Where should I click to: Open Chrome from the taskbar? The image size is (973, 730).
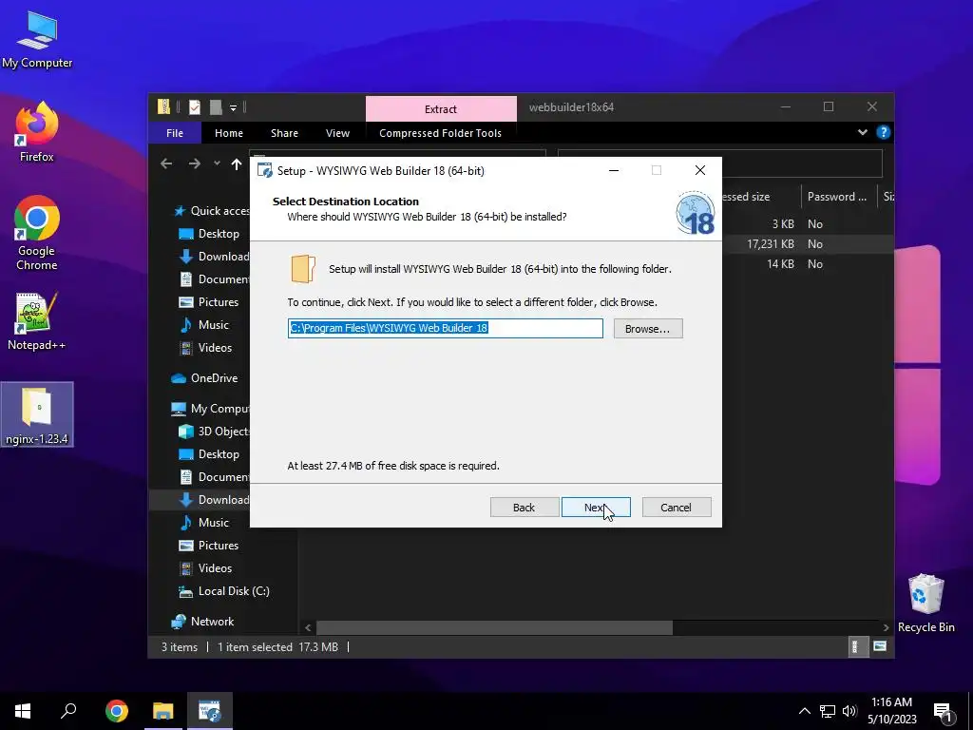[x=117, y=711]
